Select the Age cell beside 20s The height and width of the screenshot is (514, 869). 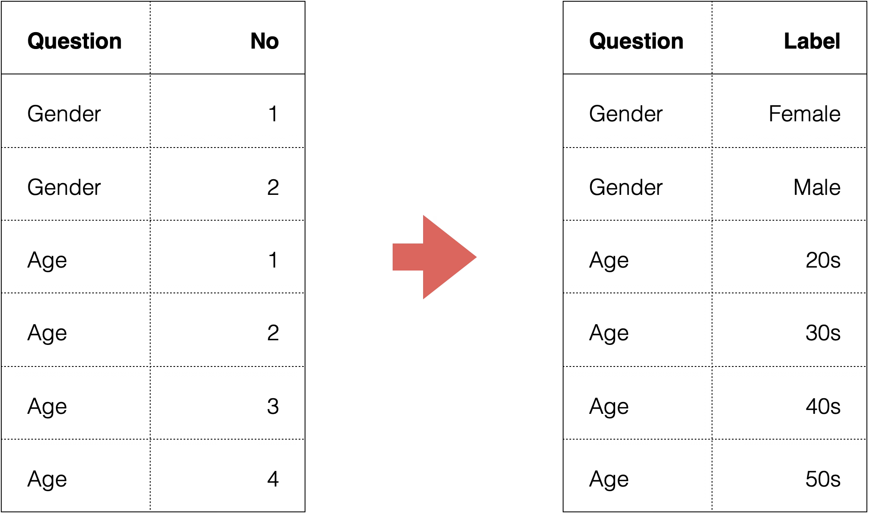click(x=608, y=260)
